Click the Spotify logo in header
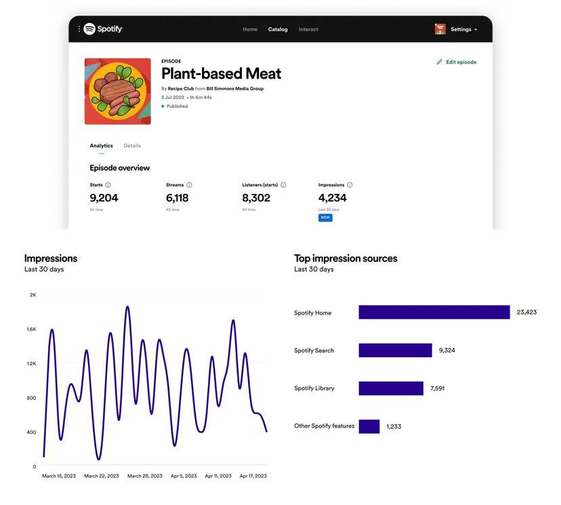 103,28
